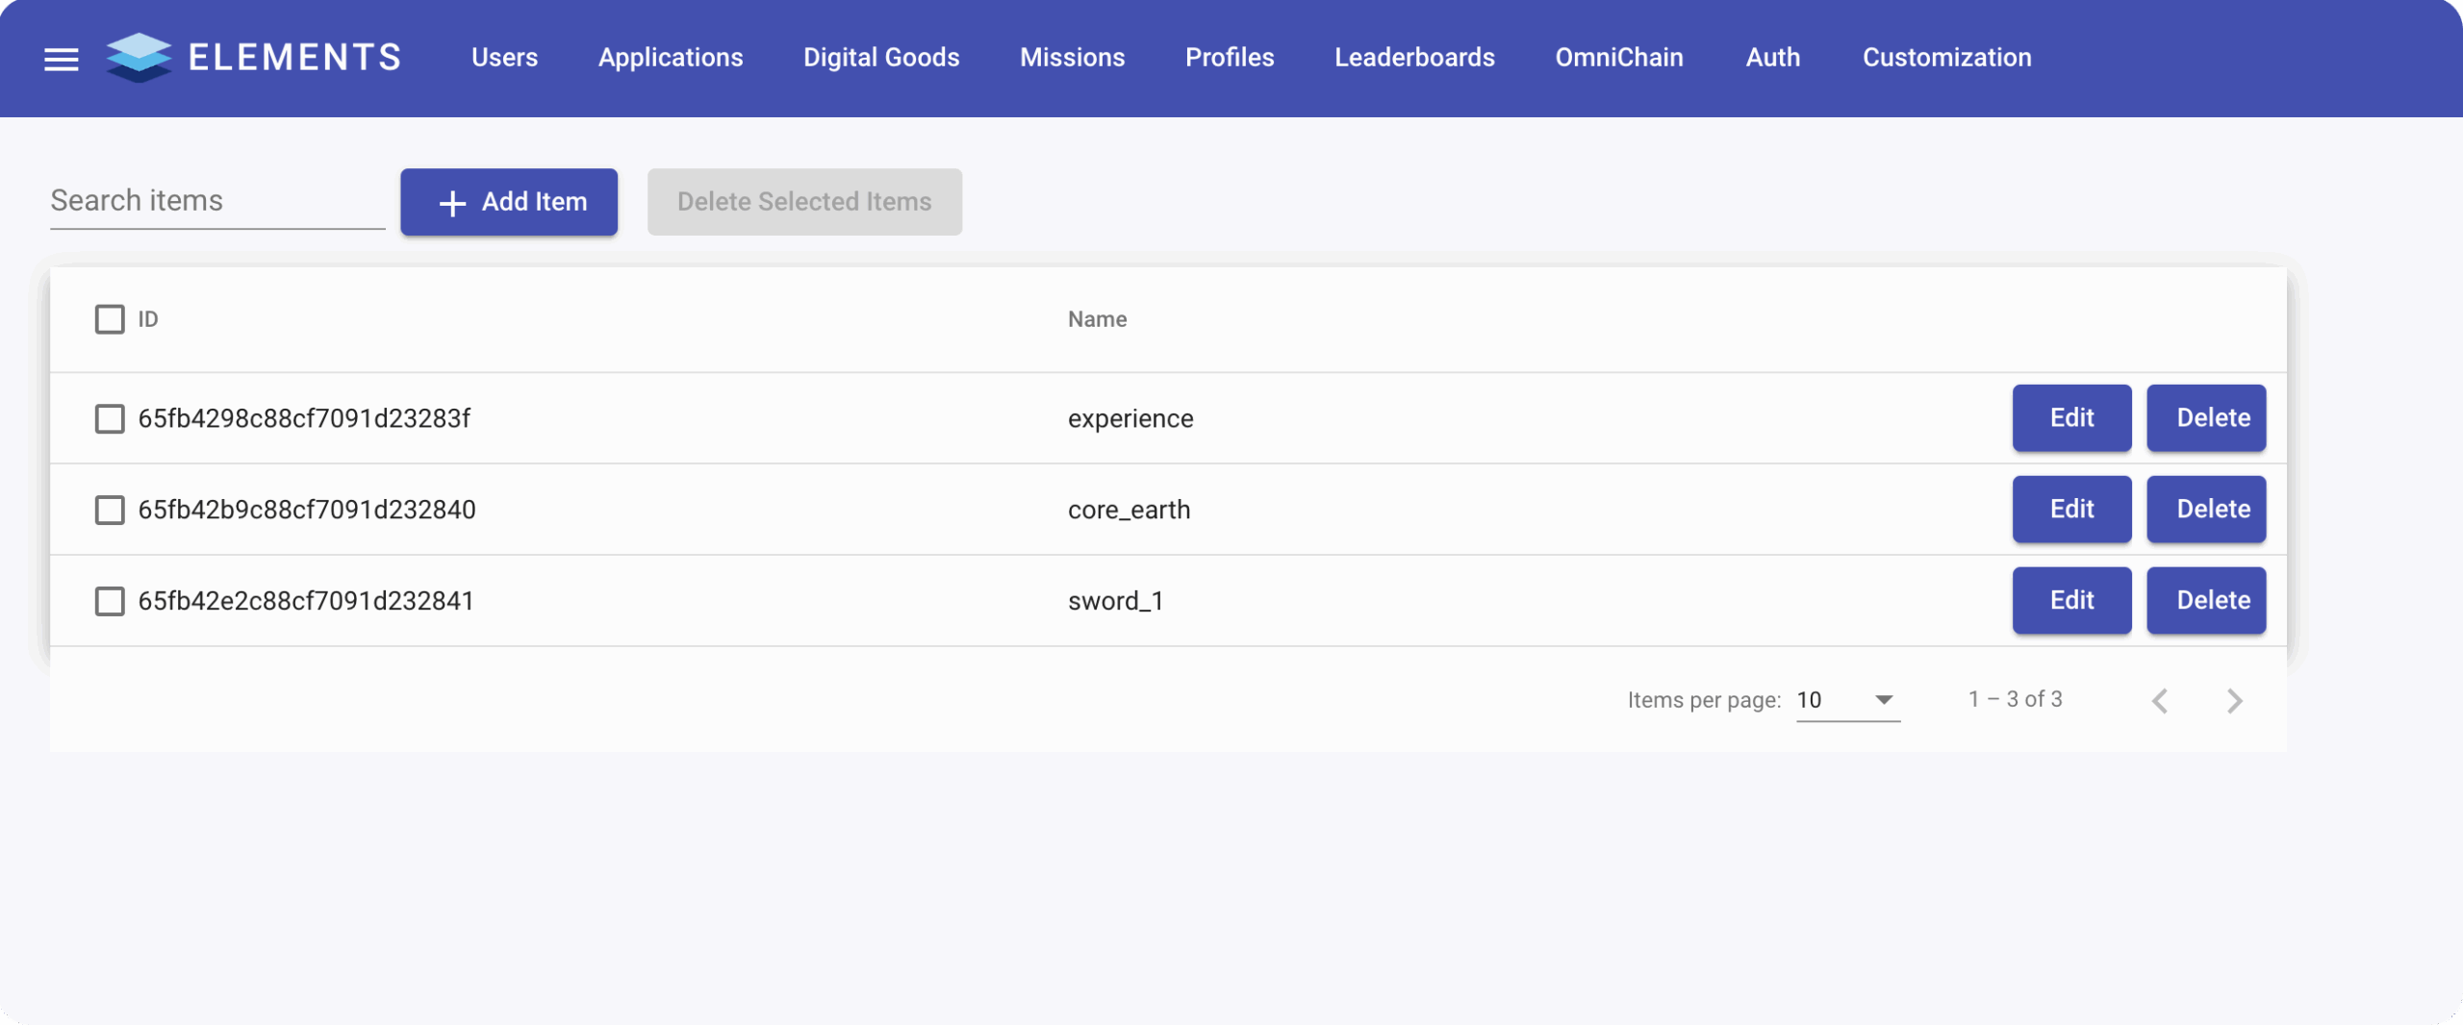This screenshot has height=1025, width=2463.
Task: Open the hamburger navigation menu
Action: tap(62, 59)
